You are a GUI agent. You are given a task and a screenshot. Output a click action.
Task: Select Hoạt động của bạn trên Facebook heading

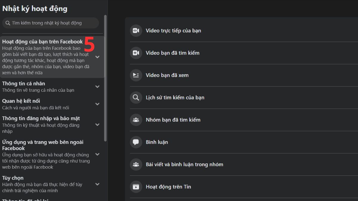[42, 41]
